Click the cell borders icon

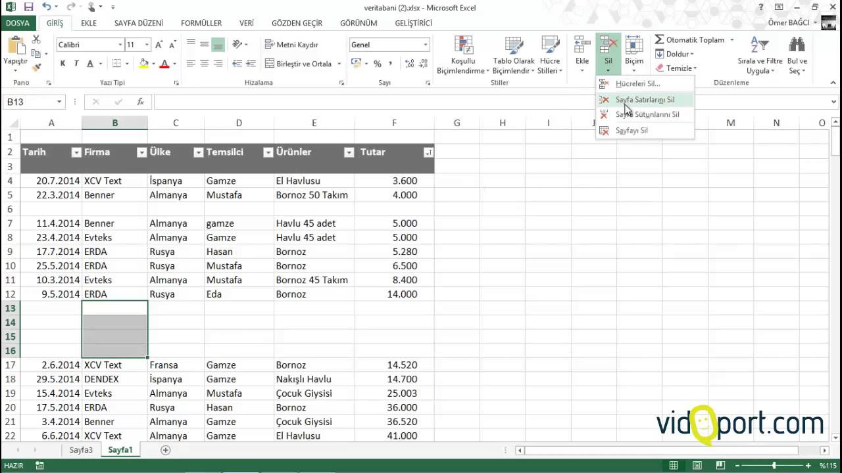pos(117,64)
